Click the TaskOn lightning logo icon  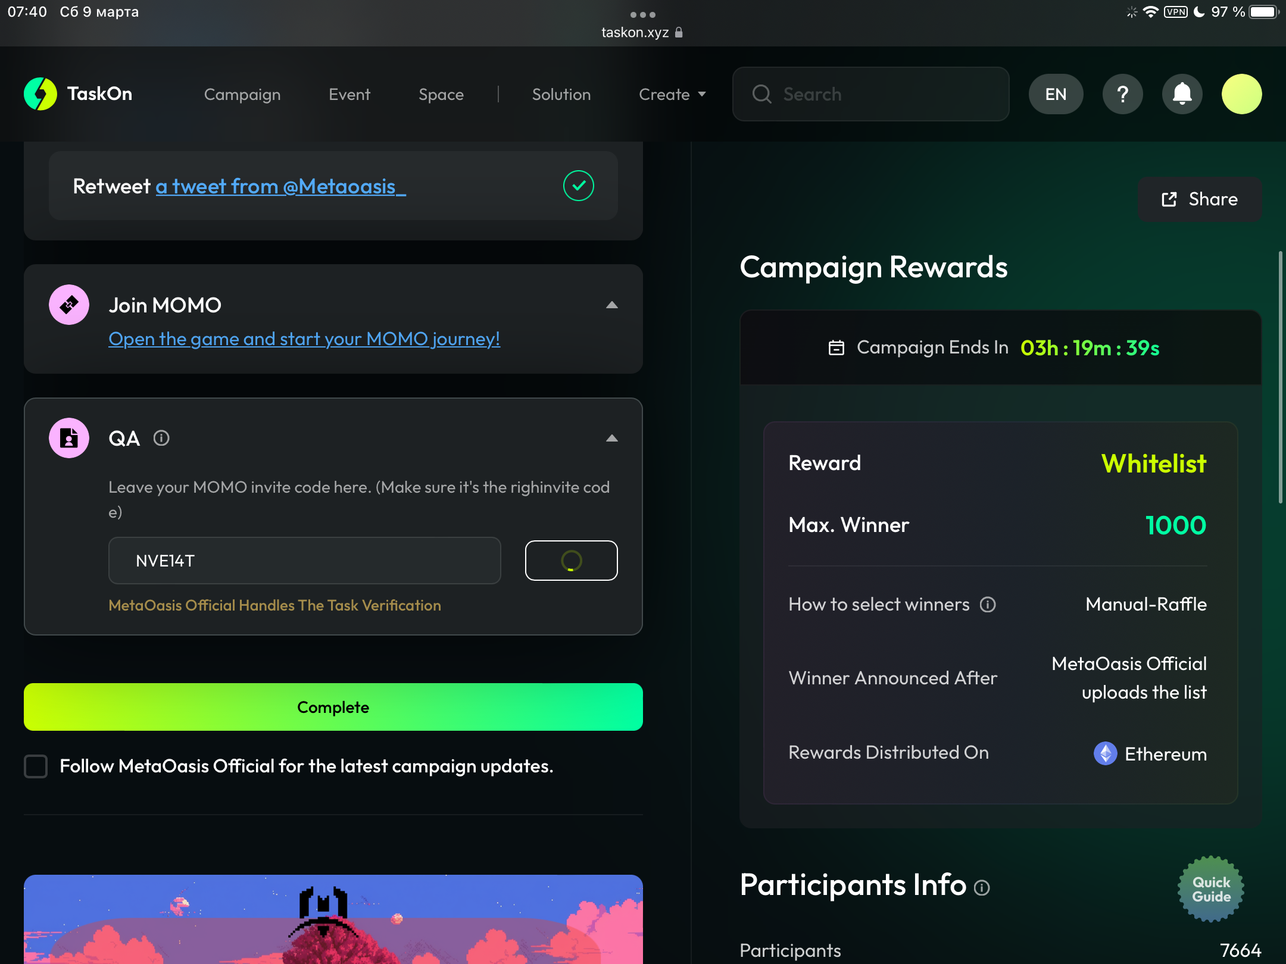click(x=40, y=94)
